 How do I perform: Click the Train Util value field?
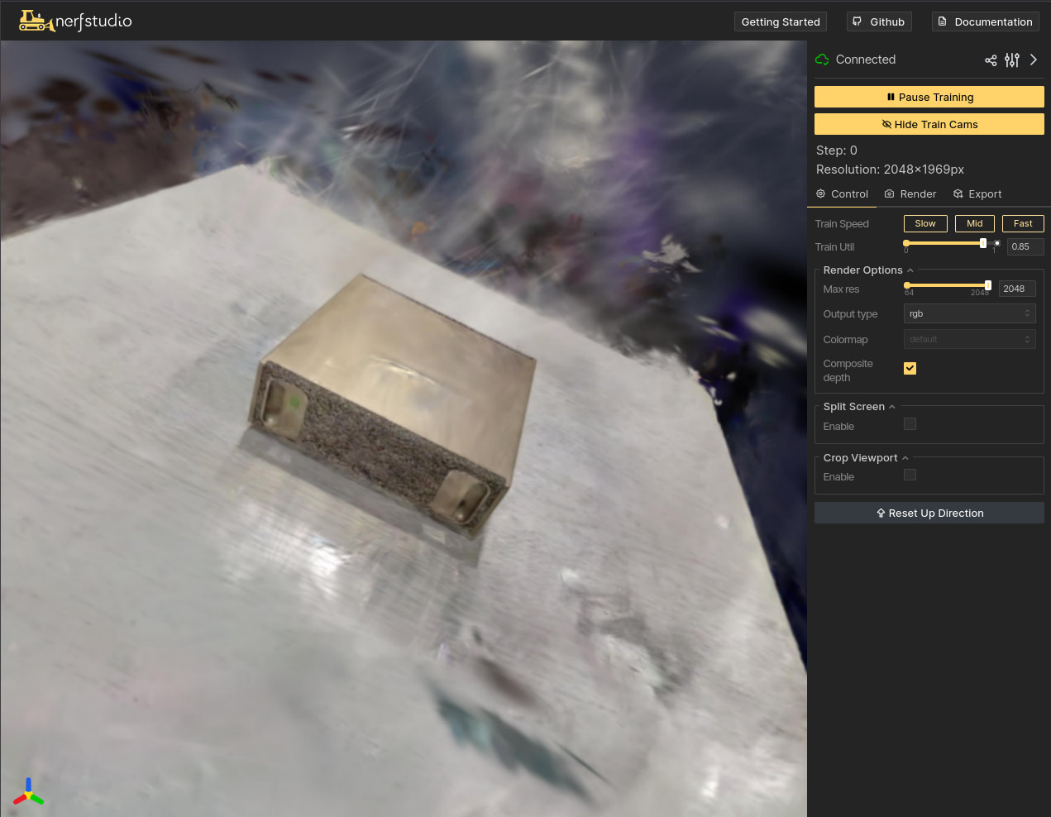point(1025,246)
